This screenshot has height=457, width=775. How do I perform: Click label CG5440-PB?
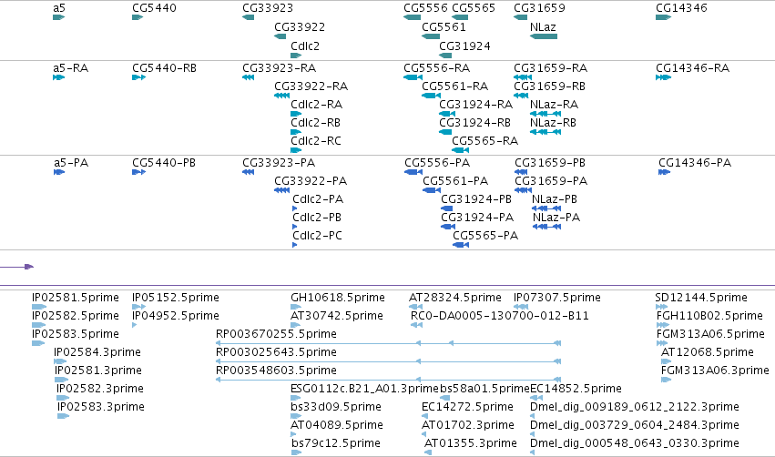tap(164, 163)
